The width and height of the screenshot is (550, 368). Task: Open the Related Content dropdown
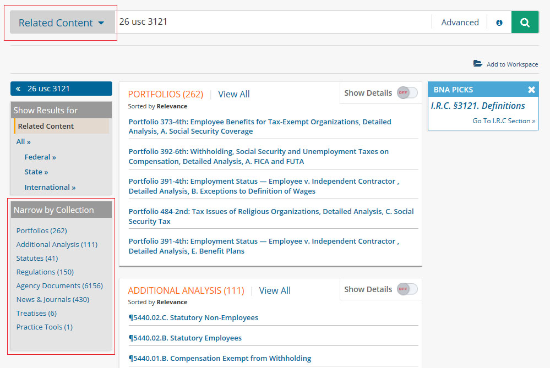click(x=61, y=23)
